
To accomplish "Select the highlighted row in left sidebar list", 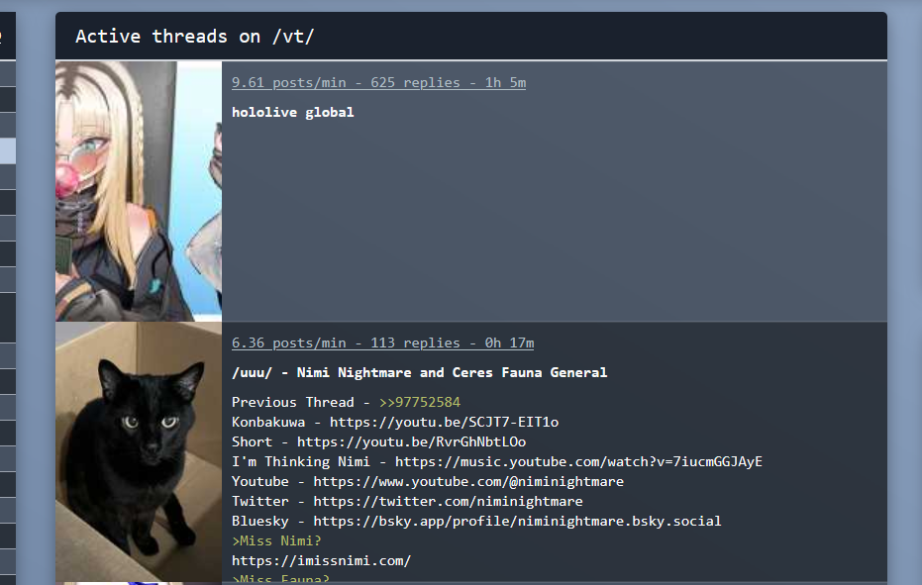I will 8,151.
